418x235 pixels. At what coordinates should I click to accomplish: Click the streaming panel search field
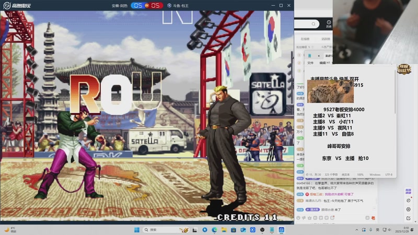307,24
